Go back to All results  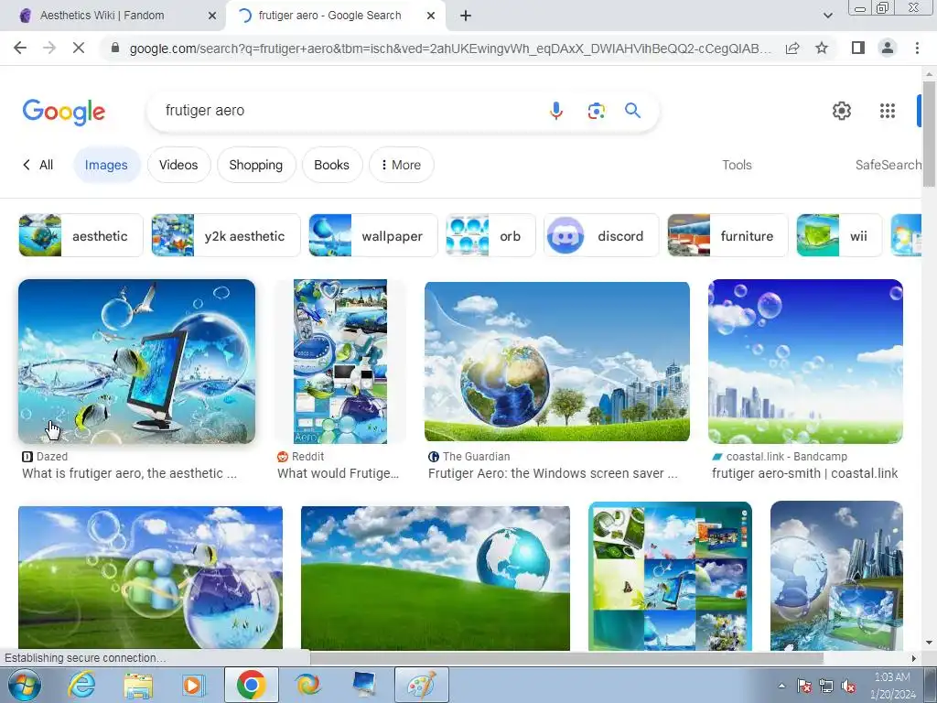[38, 165]
